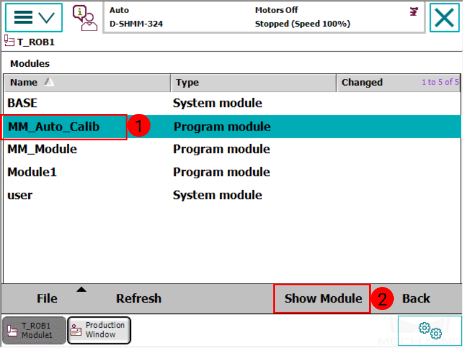Click the '1 to 5 of 5' count text
The height and width of the screenshot is (348, 463).
440,82
